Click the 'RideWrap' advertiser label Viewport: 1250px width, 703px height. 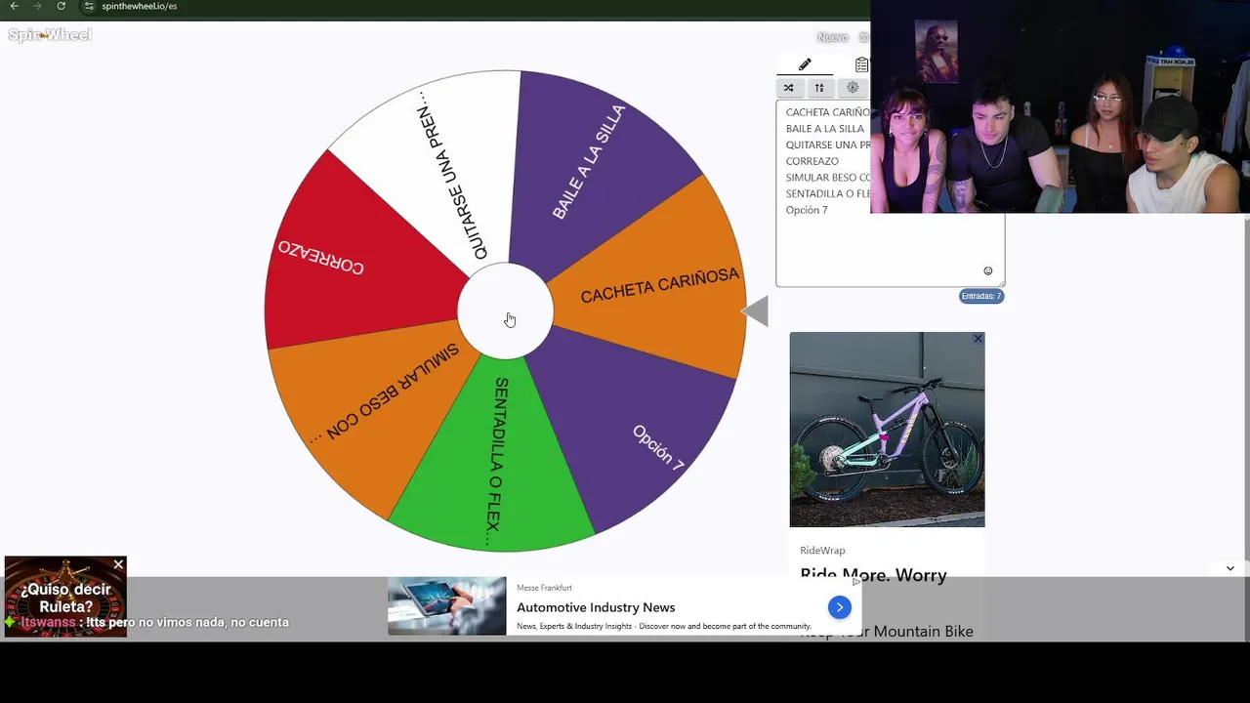click(822, 551)
